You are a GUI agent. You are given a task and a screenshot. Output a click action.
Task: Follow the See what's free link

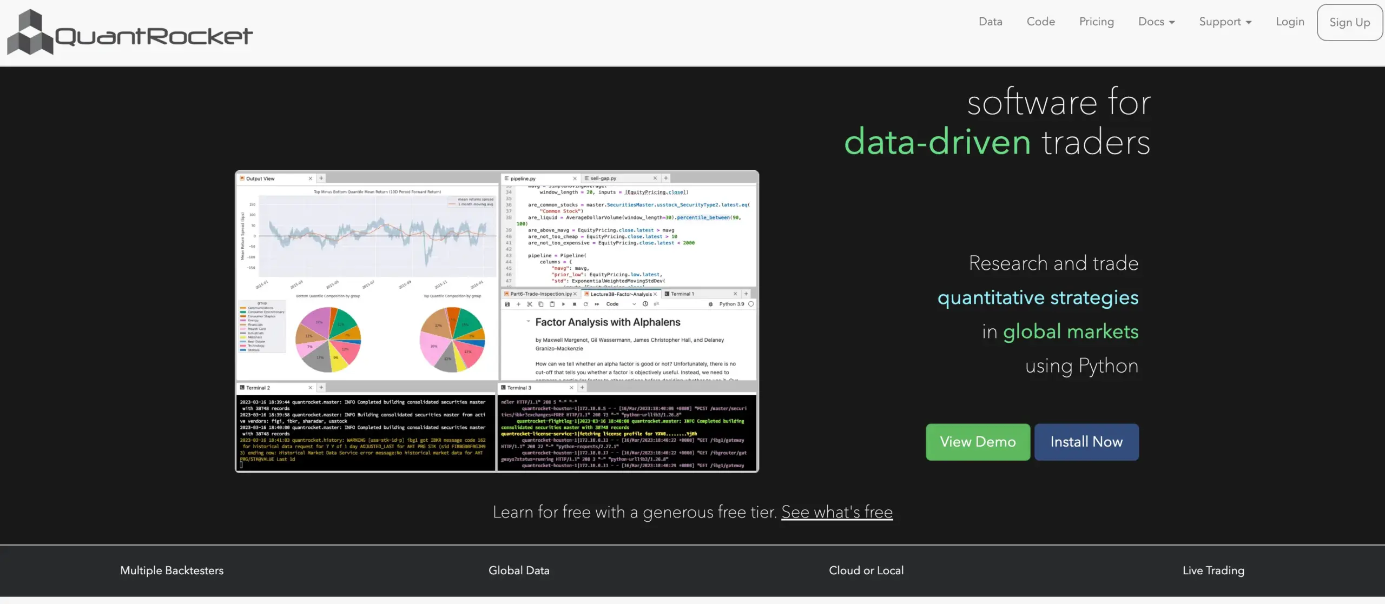836,512
